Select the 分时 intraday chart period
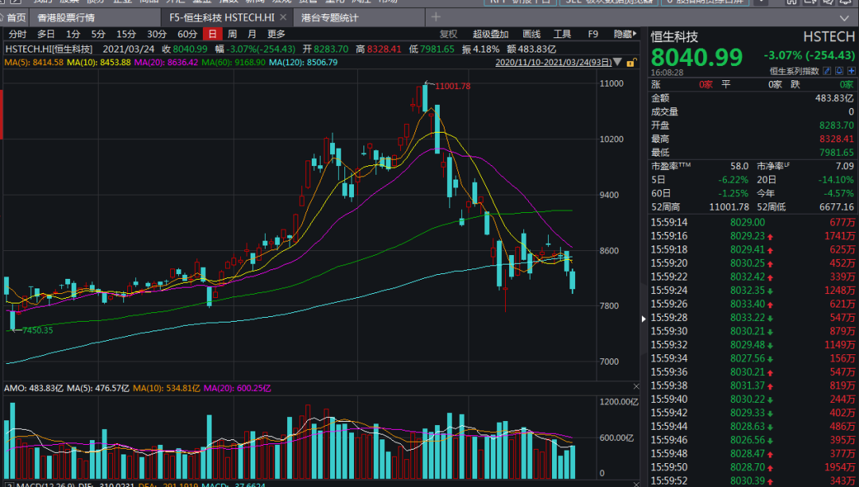This screenshot has height=487, width=859. click(x=17, y=34)
